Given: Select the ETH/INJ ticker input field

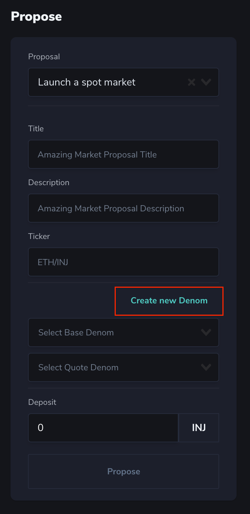Looking at the screenshot, I should (x=123, y=262).
